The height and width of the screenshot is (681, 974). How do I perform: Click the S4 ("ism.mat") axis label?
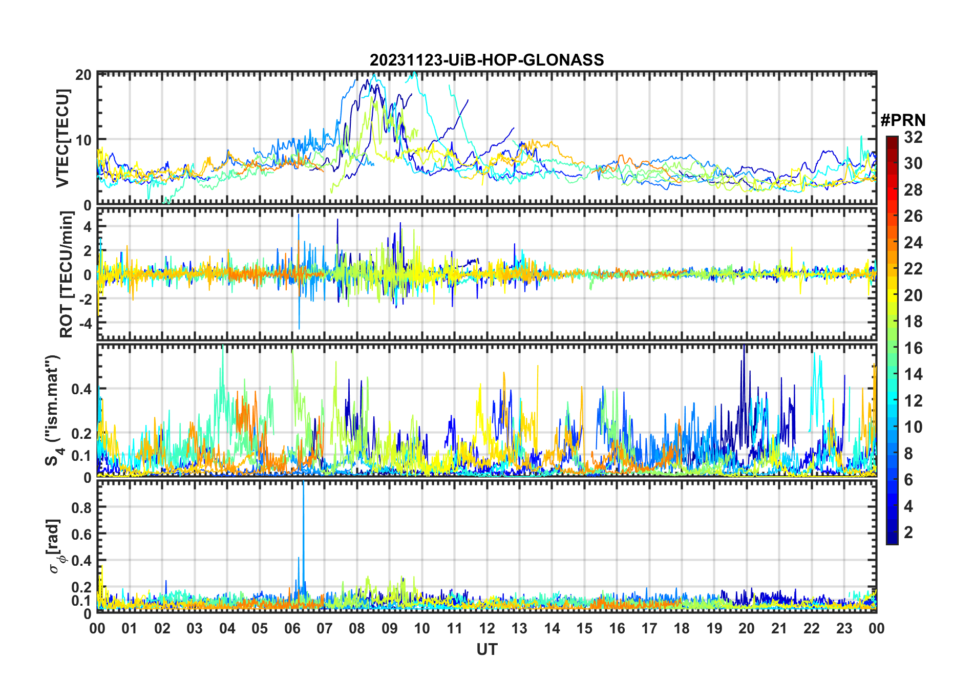(x=53, y=411)
